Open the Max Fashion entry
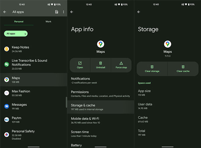 click(x=33, y=93)
